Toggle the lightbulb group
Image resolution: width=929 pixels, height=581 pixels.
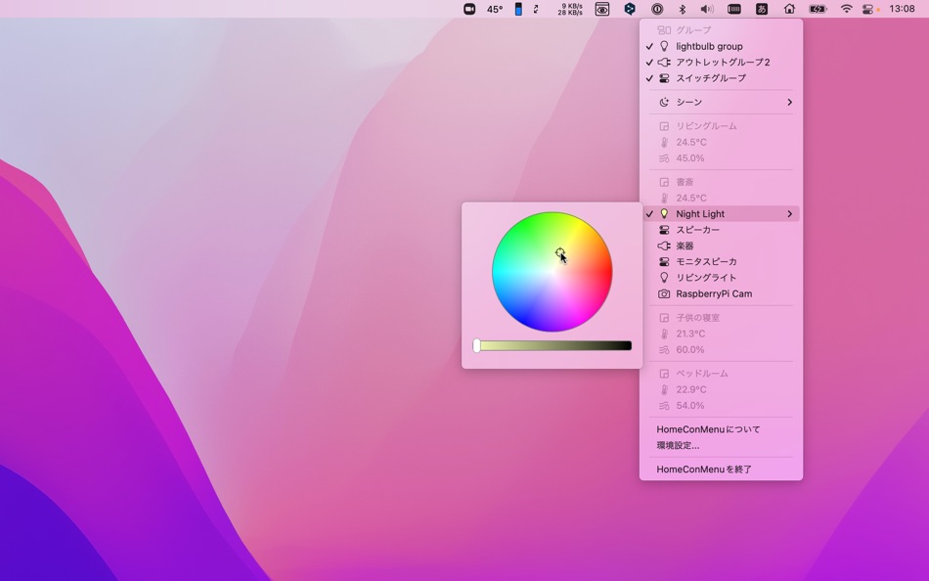(x=721, y=46)
